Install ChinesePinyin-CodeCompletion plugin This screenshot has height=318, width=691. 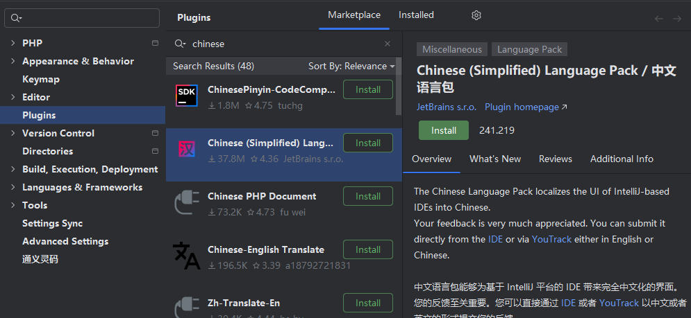pyautogui.click(x=368, y=90)
